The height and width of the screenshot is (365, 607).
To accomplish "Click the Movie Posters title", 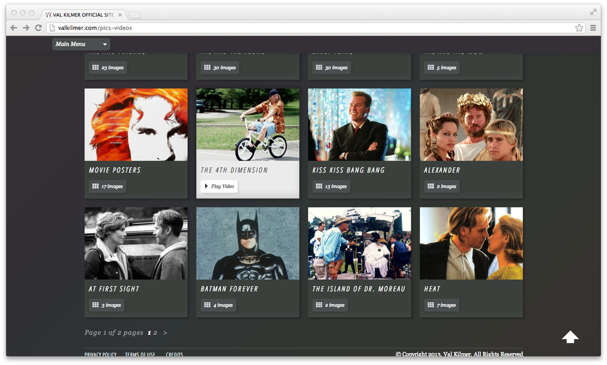I will [x=114, y=170].
